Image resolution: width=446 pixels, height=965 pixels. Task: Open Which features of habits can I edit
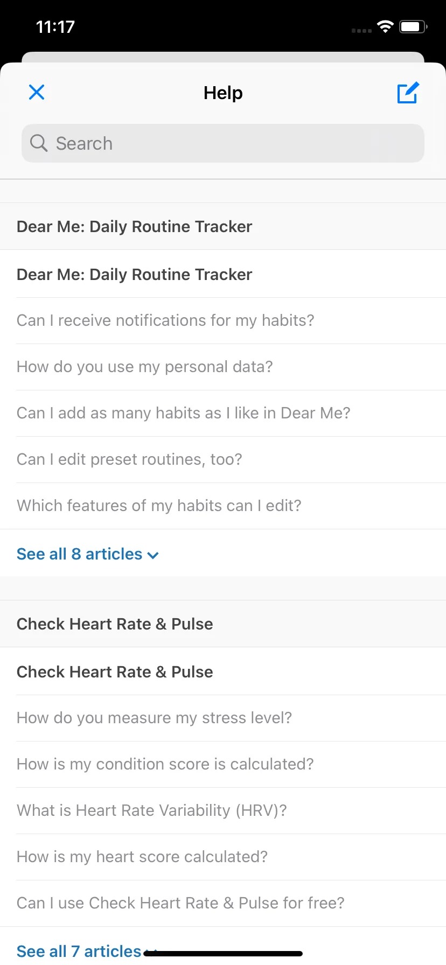coord(223,506)
